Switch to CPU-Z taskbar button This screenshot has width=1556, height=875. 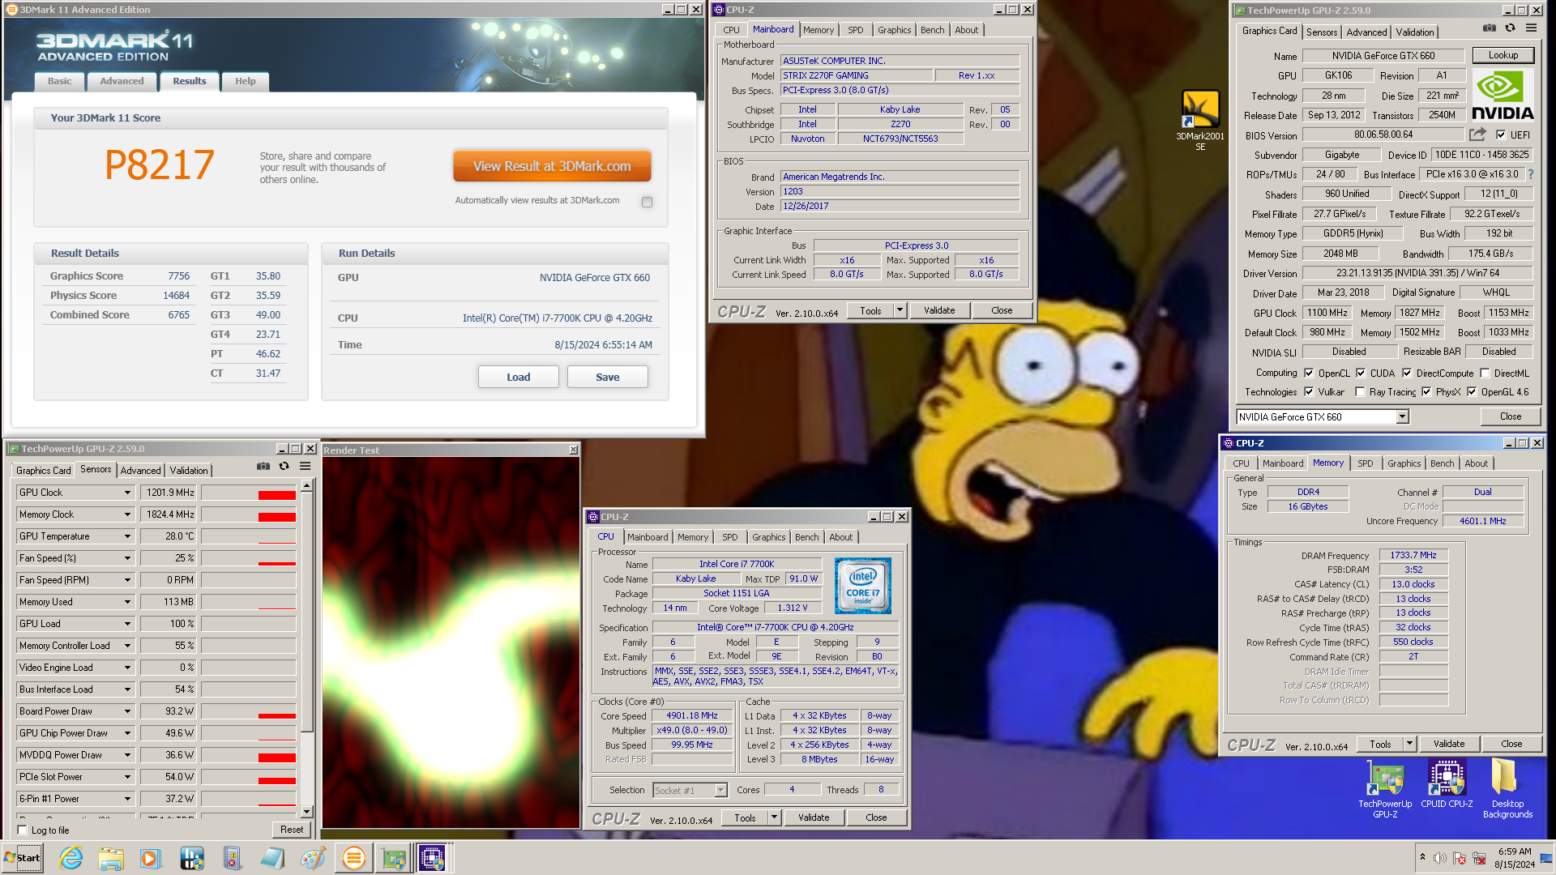(x=433, y=858)
